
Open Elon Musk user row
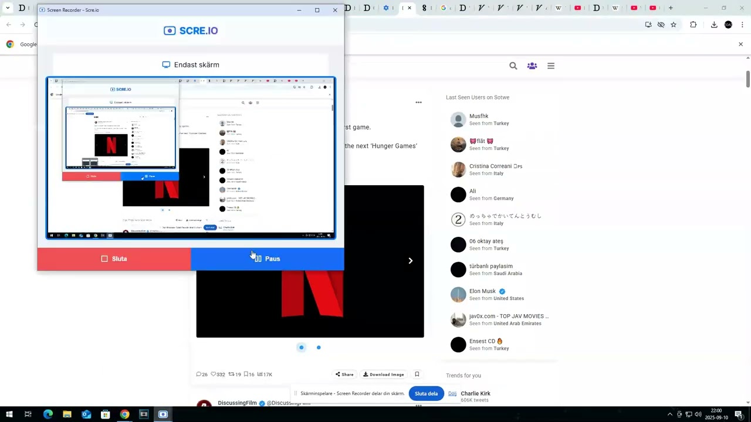tap(499, 294)
